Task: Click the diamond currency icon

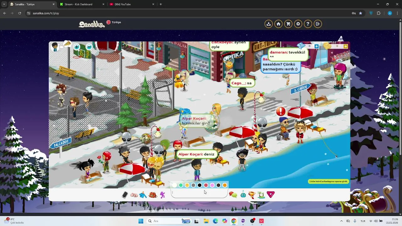Action: click(301, 46)
